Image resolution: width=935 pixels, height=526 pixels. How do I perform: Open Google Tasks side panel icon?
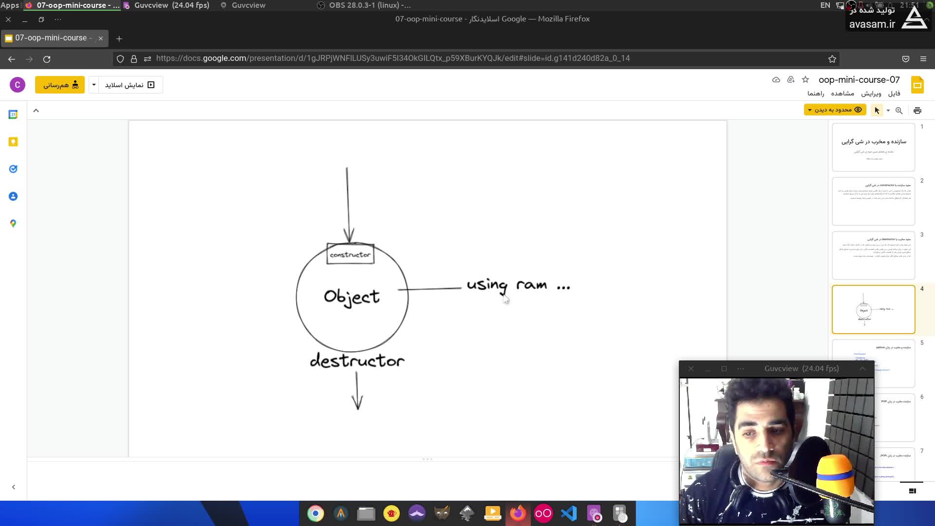(13, 169)
